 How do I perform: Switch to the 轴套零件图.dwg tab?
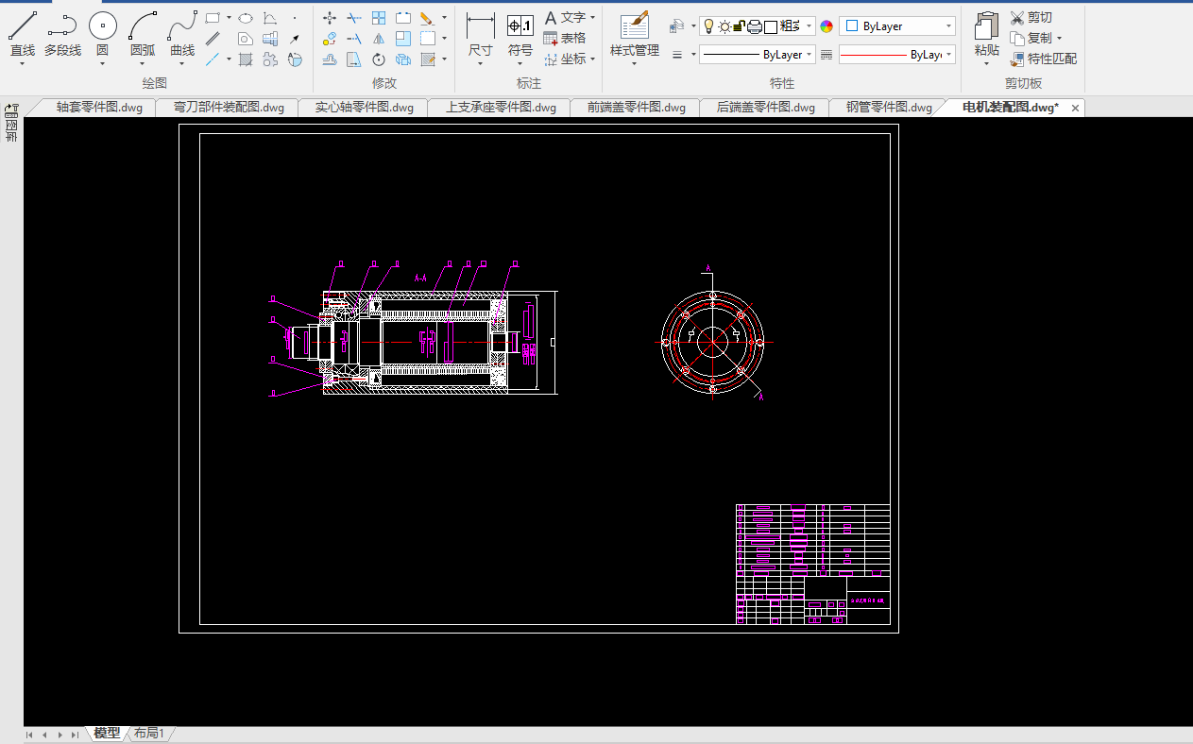[98, 108]
